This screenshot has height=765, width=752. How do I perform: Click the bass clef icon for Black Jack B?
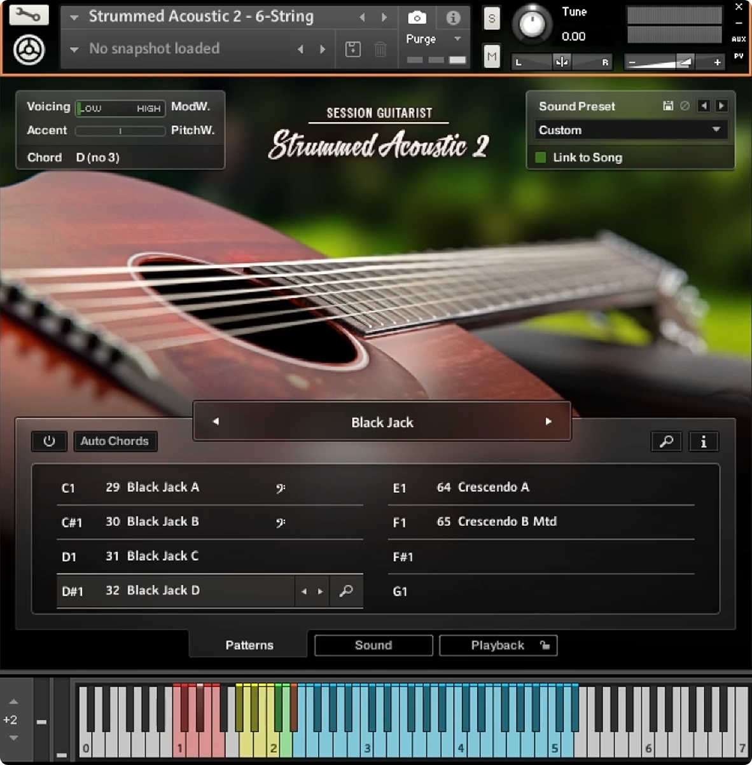pos(281,523)
